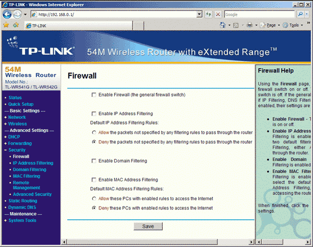Viewport: 313px width, 247px height.
Task: Open Remote Management sidebar page
Action: tap(27, 185)
